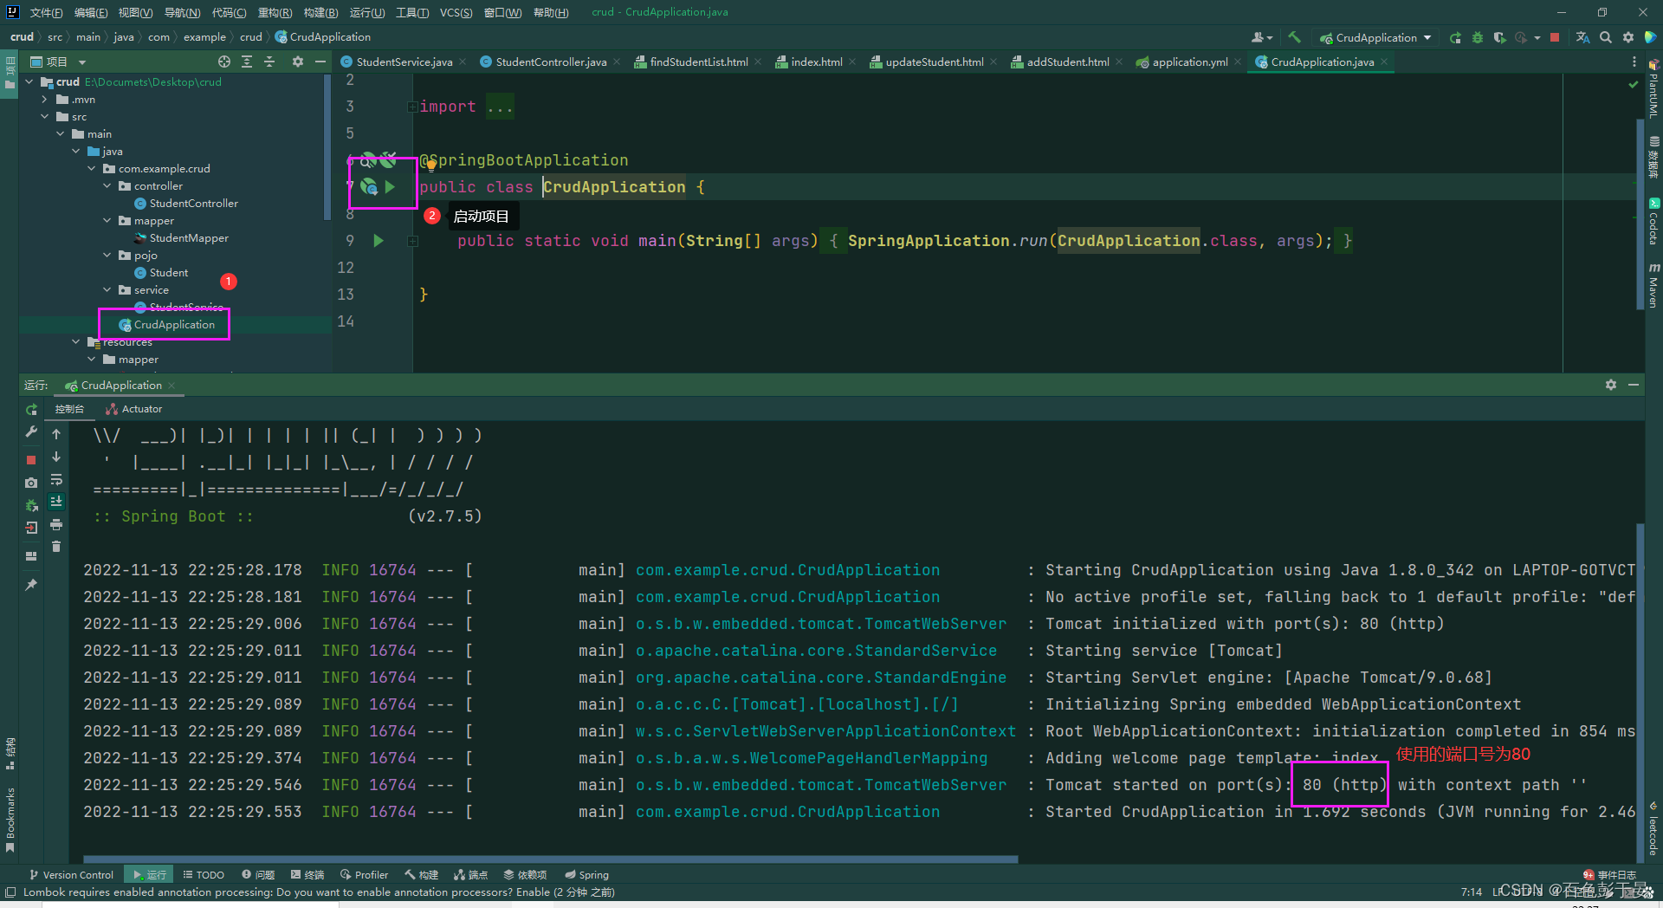This screenshot has height=908, width=1663.
Task: Click the layout icon in the Run panel
Action: pyautogui.click(x=31, y=555)
